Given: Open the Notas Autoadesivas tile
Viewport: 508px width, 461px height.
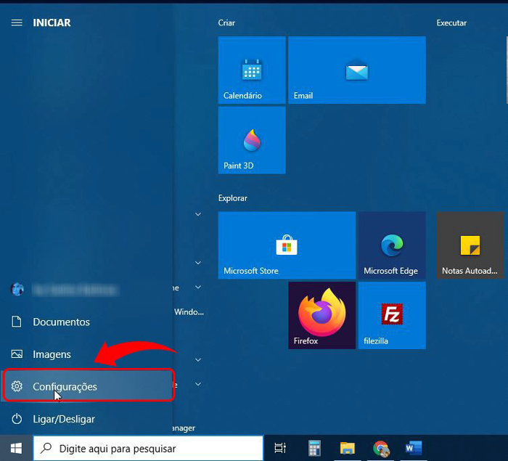Looking at the screenshot, I should coord(470,245).
